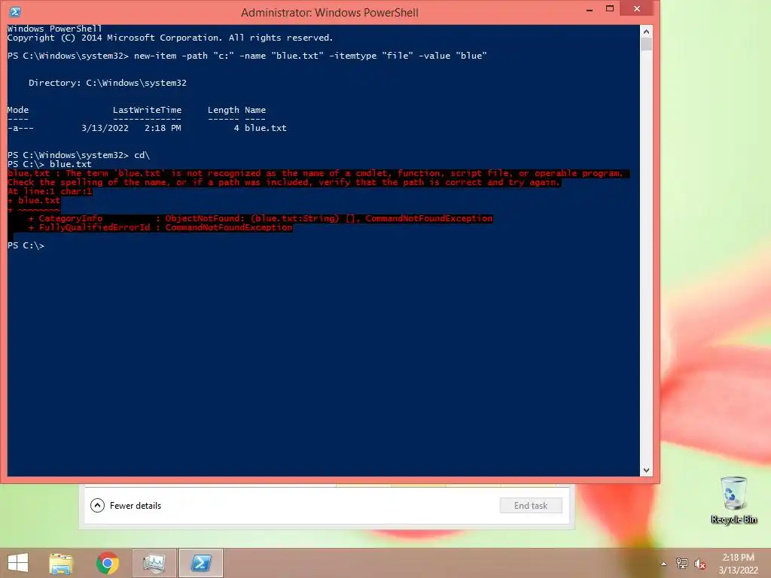Click the 'Administrator: Windows PowerShell' title text
771x578 pixels.
click(x=330, y=12)
